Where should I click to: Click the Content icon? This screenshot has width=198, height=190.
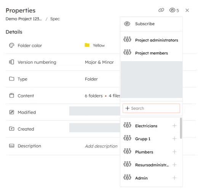click(12, 95)
